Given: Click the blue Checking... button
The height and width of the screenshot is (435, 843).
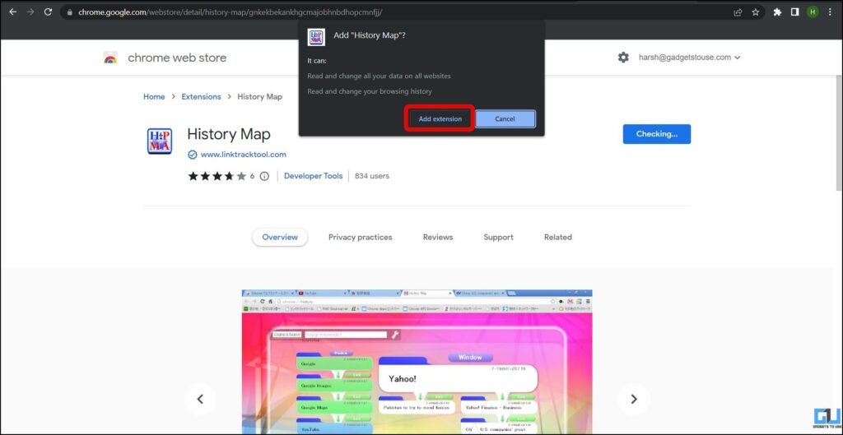Looking at the screenshot, I should [x=656, y=134].
